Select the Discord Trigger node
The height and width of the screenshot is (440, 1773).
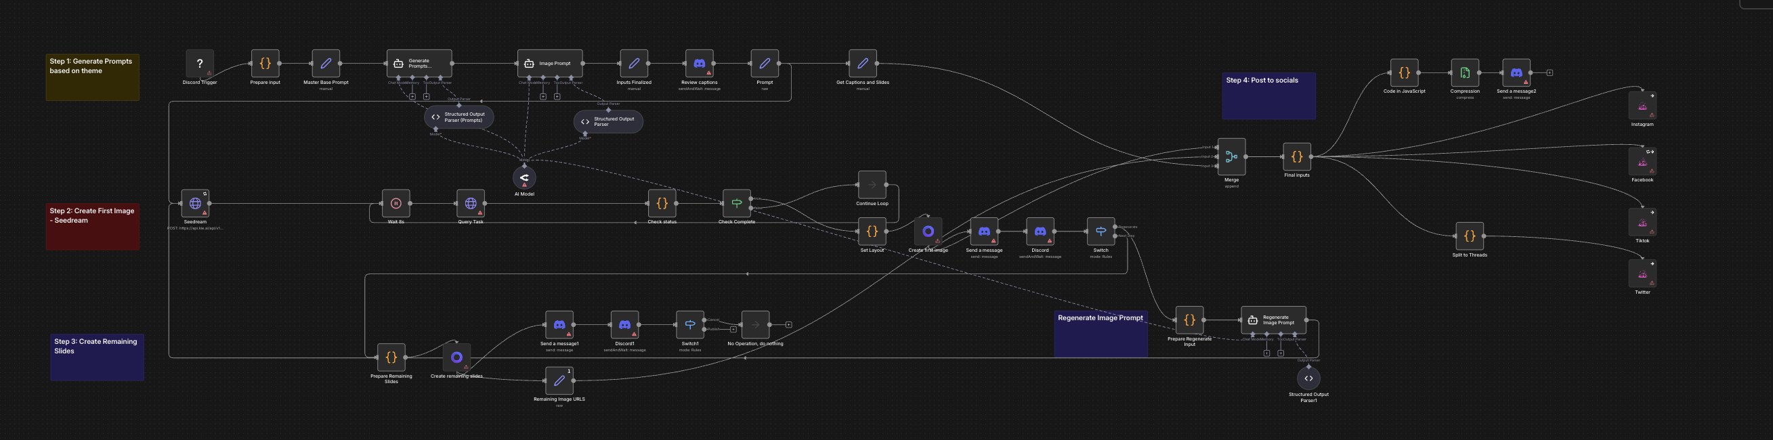[x=200, y=63]
